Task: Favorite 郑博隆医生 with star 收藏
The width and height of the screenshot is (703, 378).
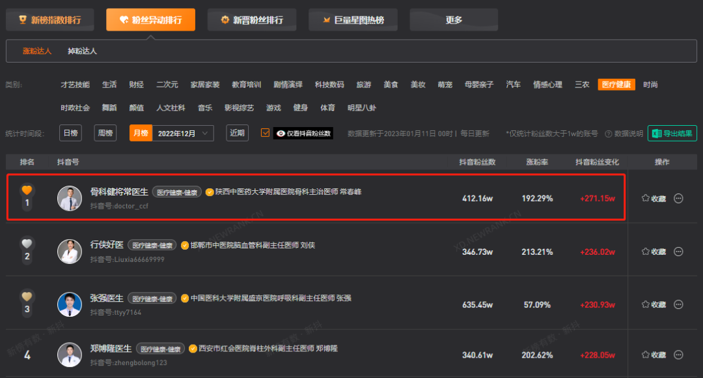Action: 654,355
